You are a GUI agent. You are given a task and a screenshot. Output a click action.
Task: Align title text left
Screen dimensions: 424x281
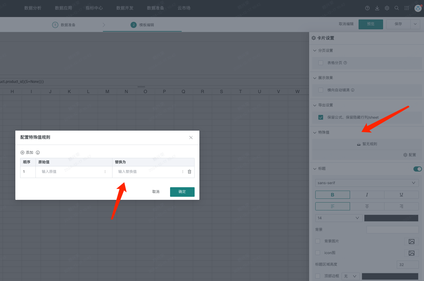[333, 206]
